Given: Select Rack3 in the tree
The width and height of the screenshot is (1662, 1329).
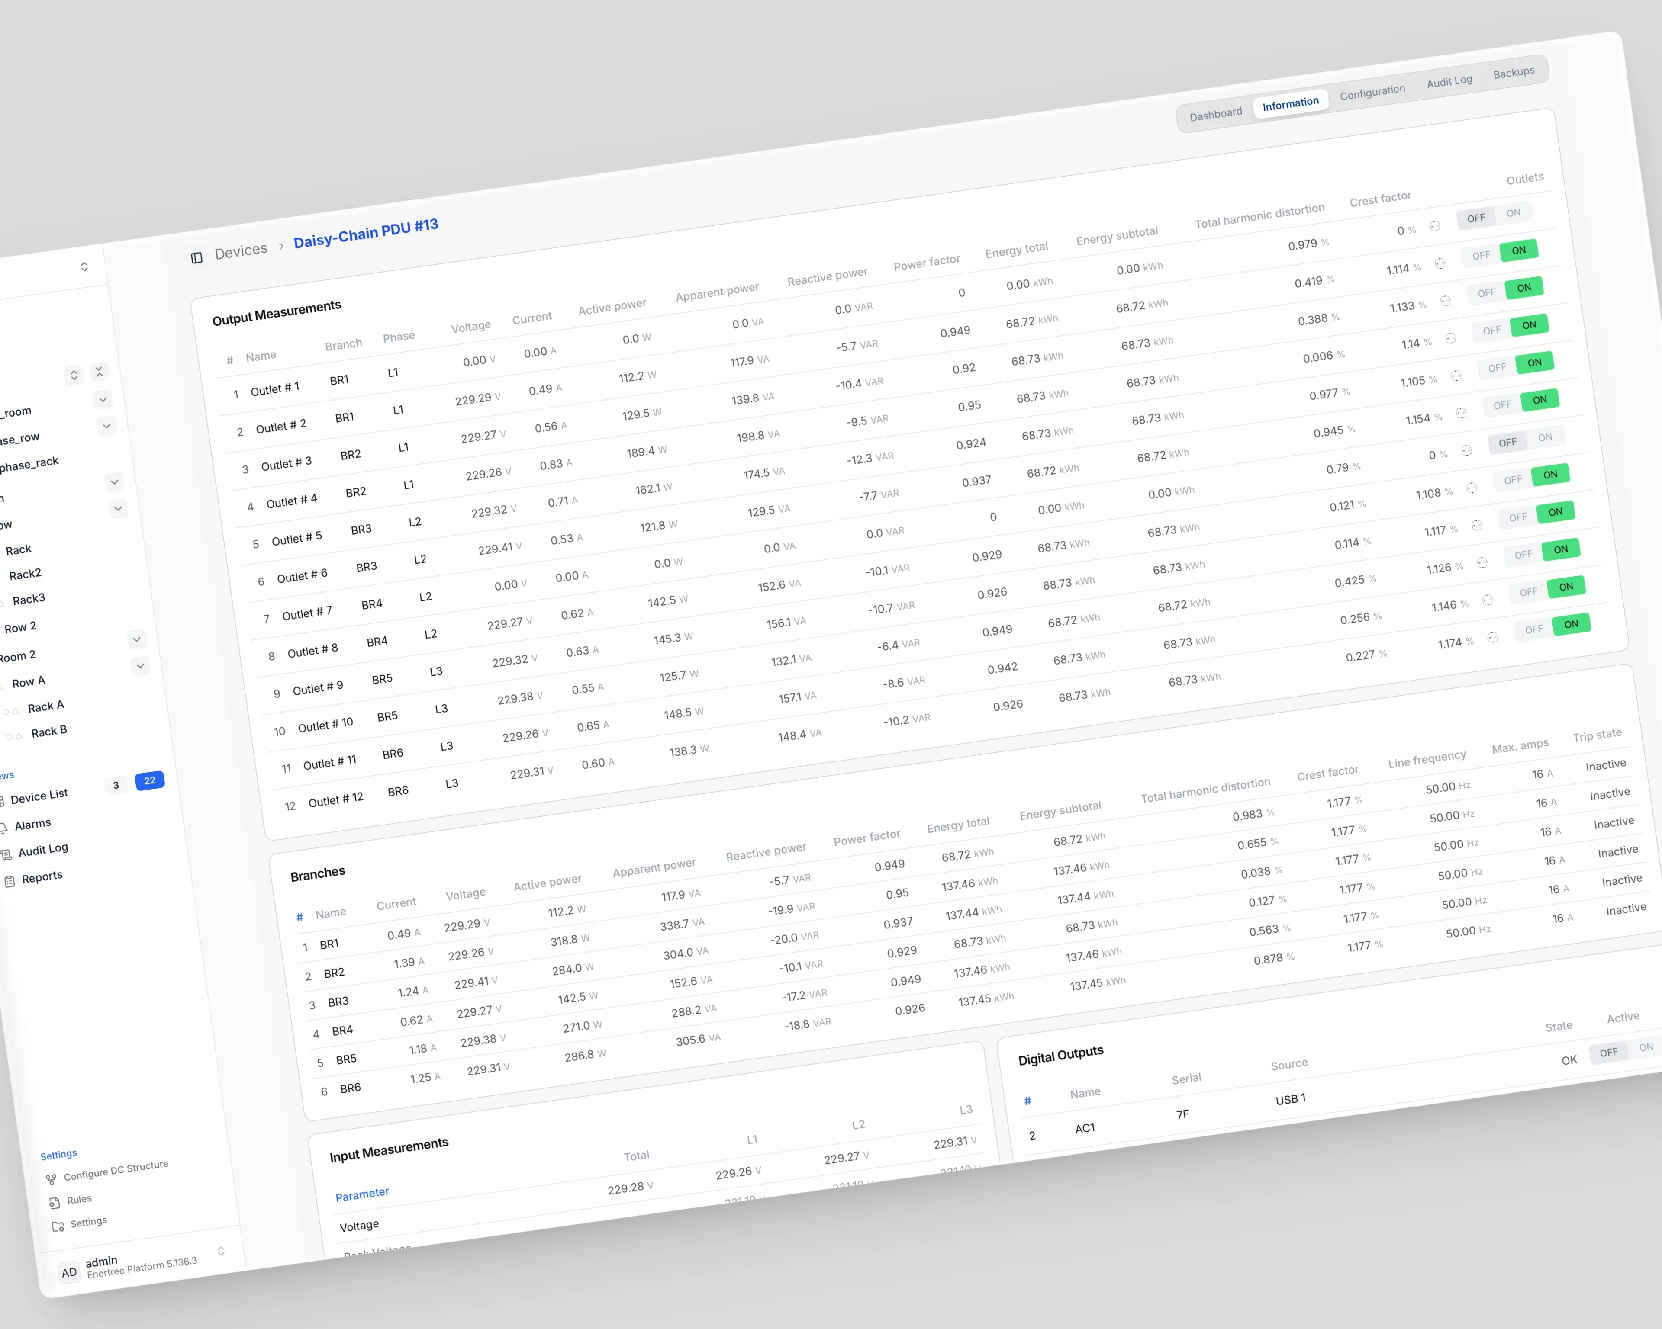Looking at the screenshot, I should 29,600.
